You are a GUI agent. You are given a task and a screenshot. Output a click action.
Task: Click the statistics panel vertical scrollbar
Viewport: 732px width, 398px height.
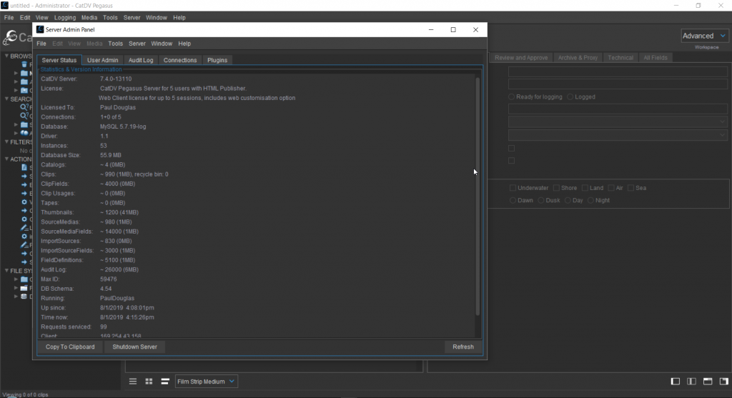(x=478, y=196)
